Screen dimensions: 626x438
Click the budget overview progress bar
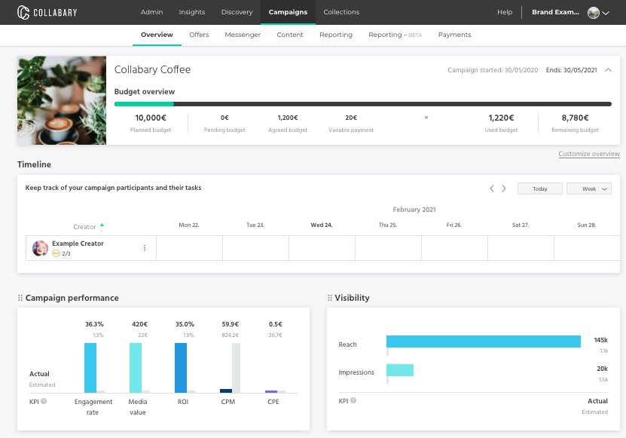point(363,104)
